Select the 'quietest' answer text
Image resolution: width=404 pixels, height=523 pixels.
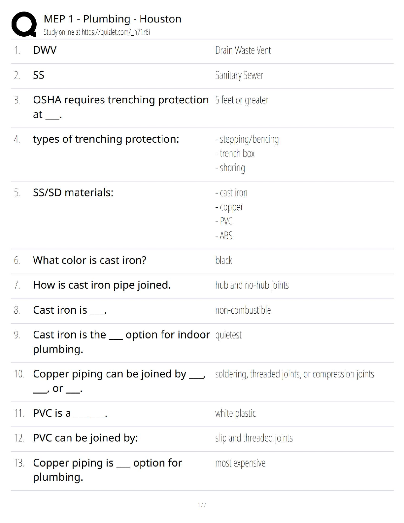click(228, 335)
